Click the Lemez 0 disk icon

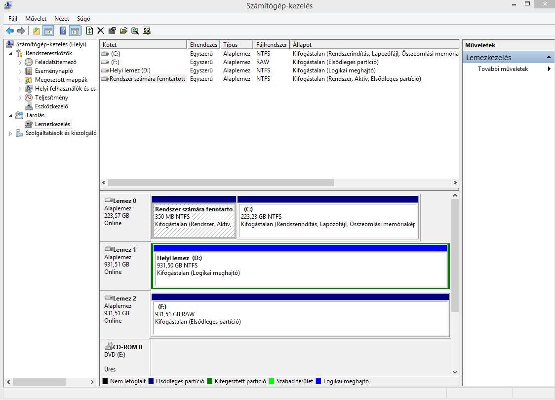(x=108, y=200)
